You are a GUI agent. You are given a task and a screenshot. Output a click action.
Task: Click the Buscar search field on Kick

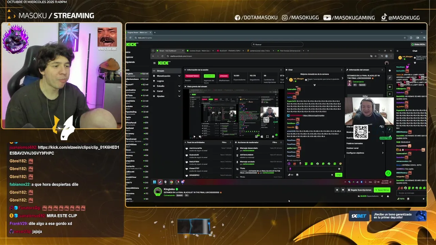pyautogui.click(x=277, y=44)
